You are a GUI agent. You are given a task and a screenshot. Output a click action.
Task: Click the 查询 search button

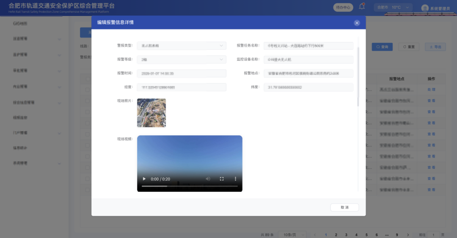click(x=382, y=47)
